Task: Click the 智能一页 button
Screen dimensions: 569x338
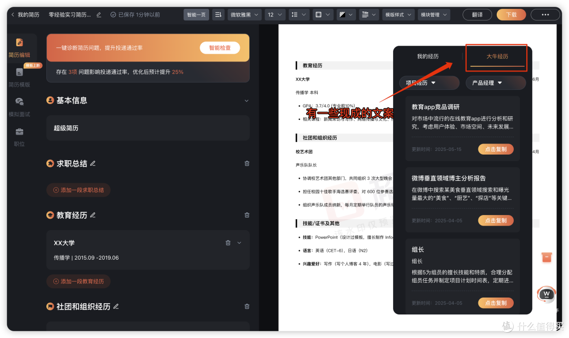Action: point(197,15)
